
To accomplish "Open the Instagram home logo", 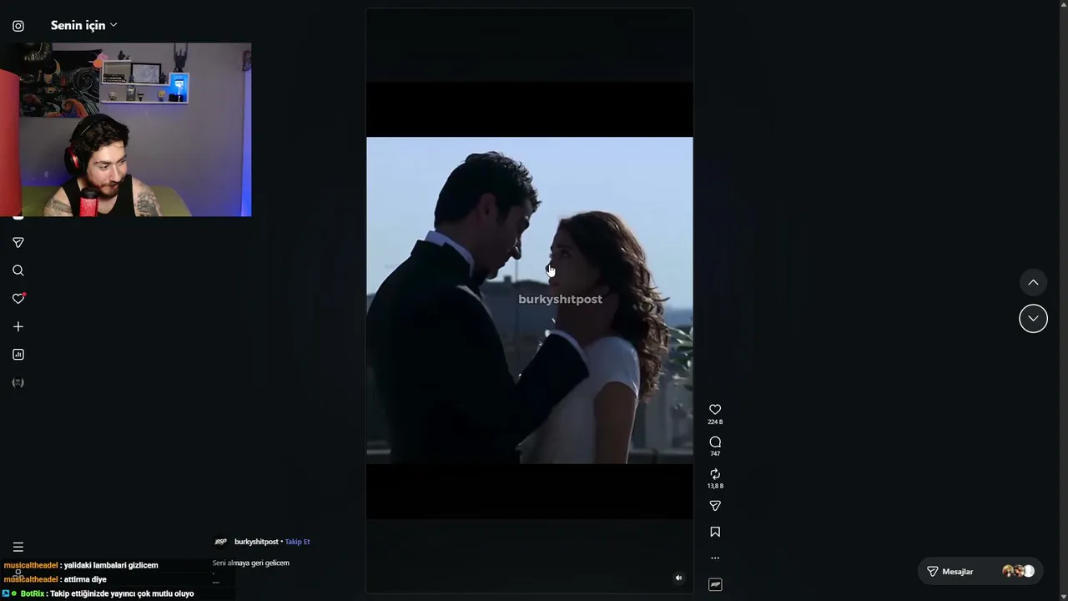I will pyautogui.click(x=18, y=26).
